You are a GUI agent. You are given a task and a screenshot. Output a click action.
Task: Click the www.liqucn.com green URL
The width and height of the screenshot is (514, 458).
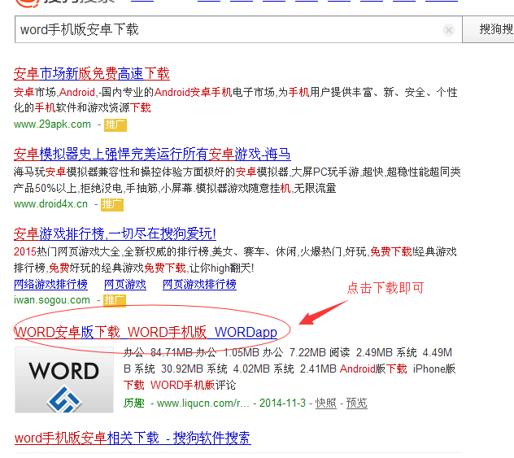click(x=203, y=403)
